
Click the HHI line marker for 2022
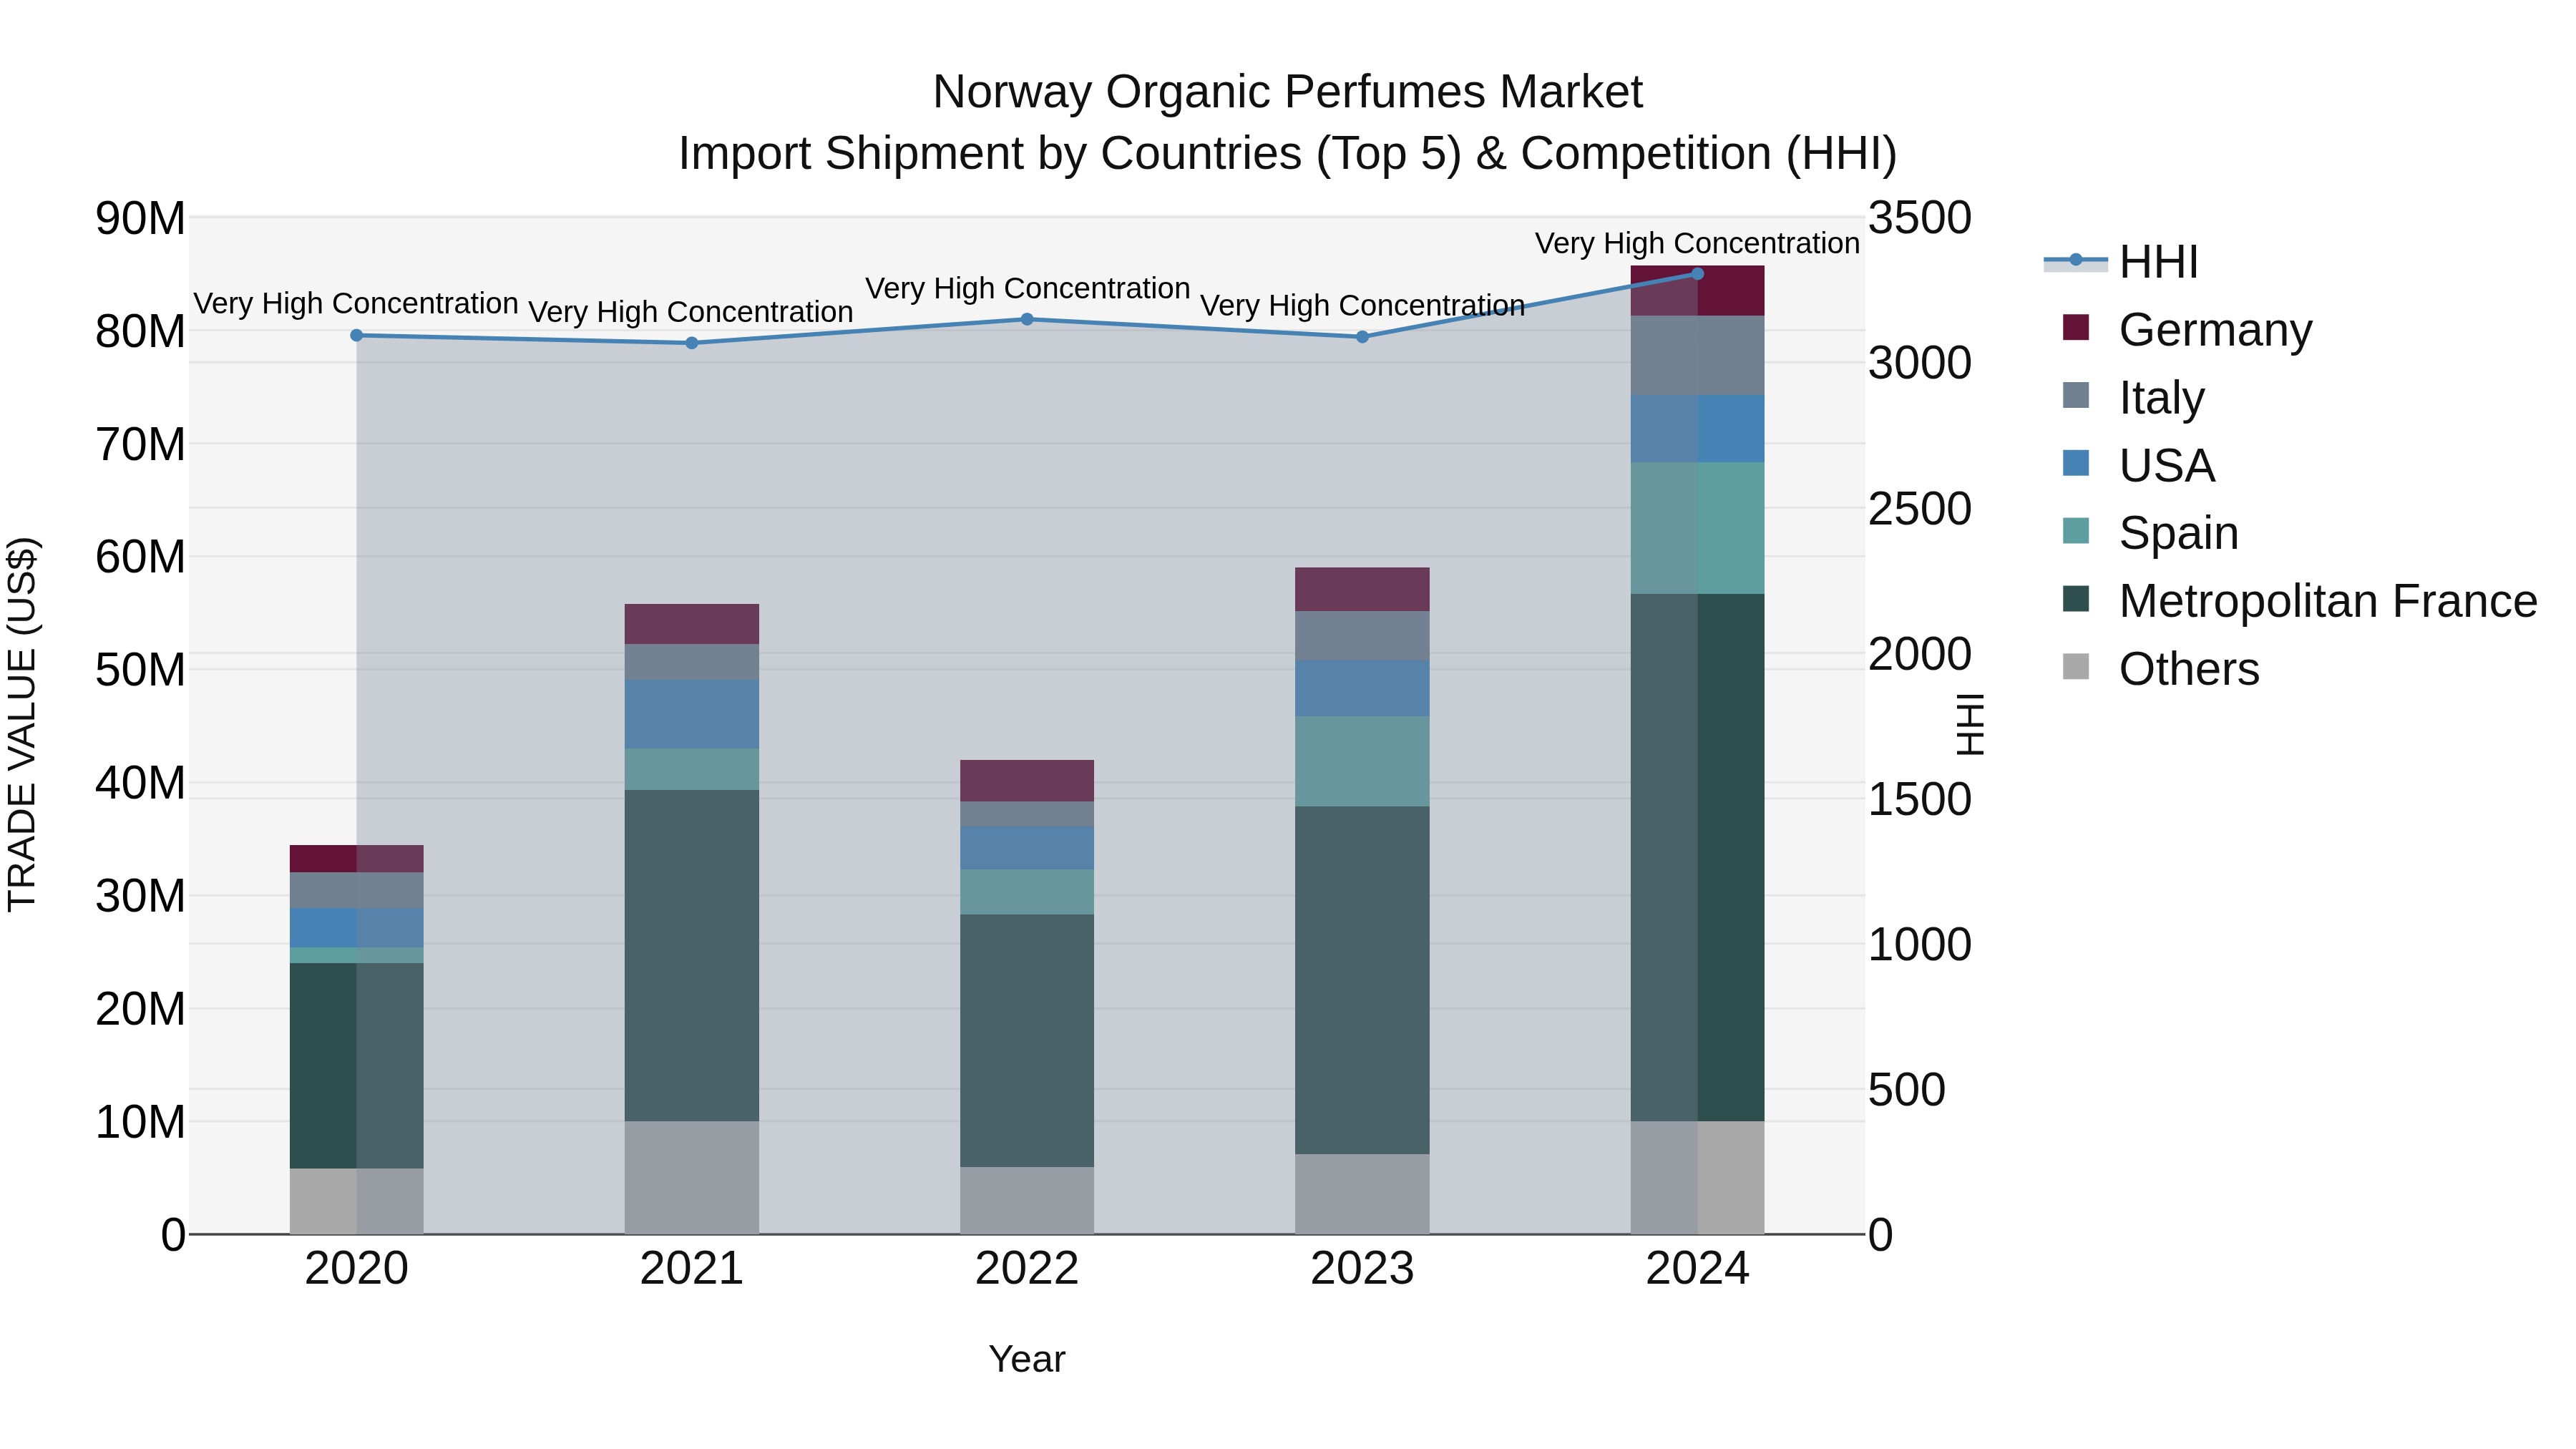1027,320
